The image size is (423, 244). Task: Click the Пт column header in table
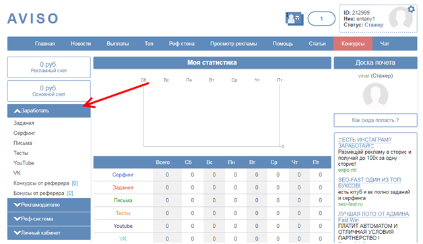click(x=316, y=162)
